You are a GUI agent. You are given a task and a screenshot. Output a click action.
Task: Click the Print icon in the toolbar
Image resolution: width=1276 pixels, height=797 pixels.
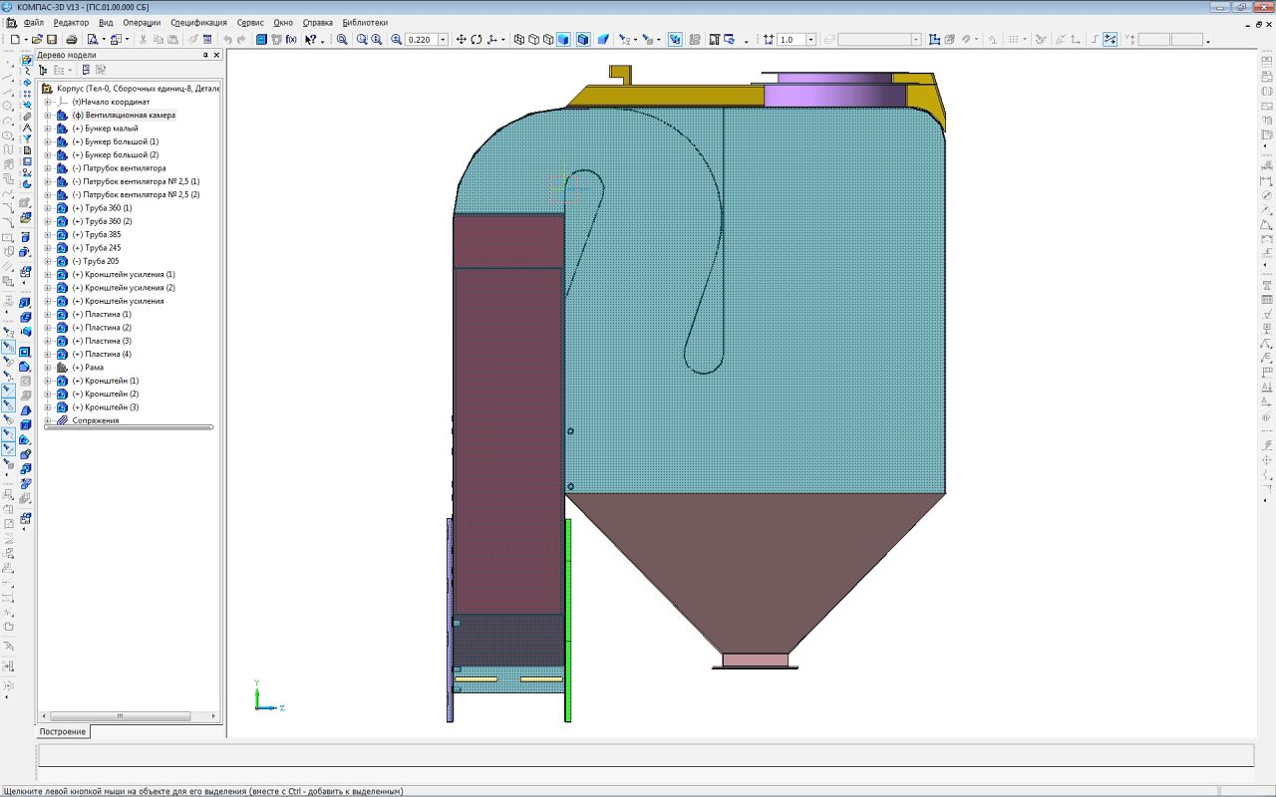tap(72, 40)
